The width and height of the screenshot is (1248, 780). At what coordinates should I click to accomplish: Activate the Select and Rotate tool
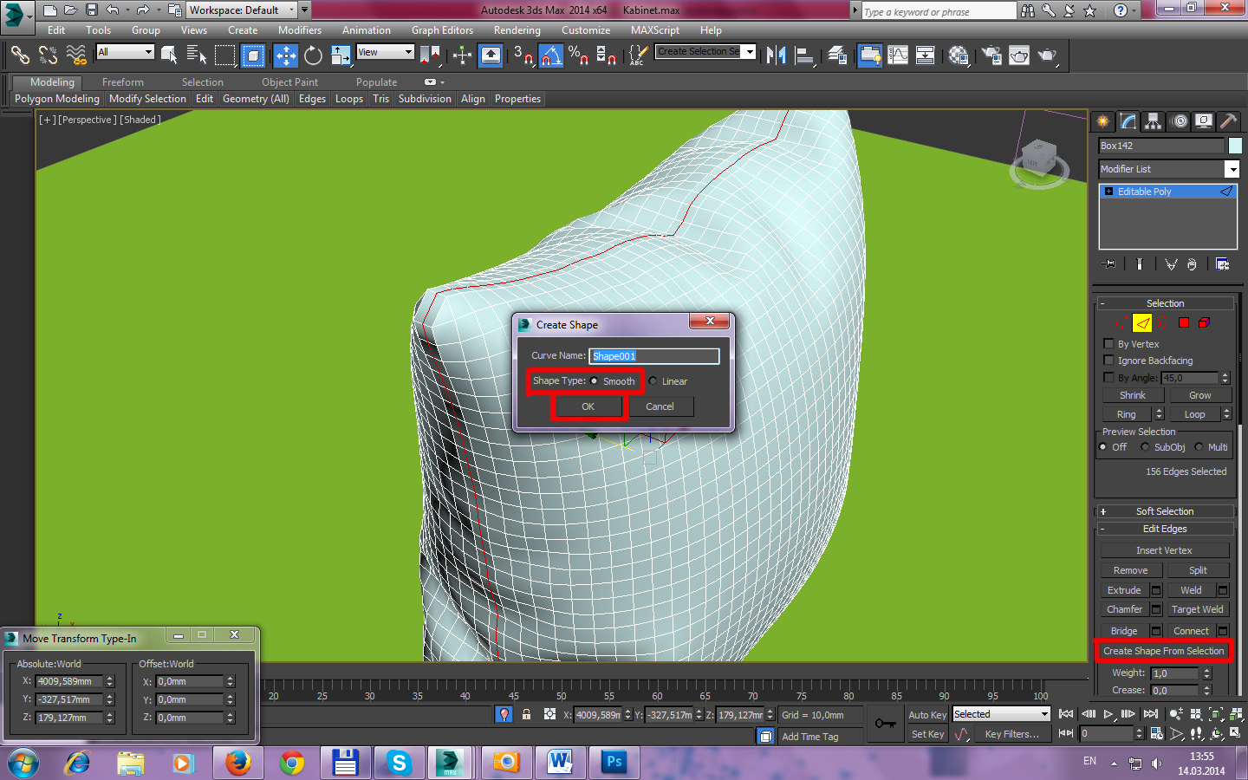[313, 55]
